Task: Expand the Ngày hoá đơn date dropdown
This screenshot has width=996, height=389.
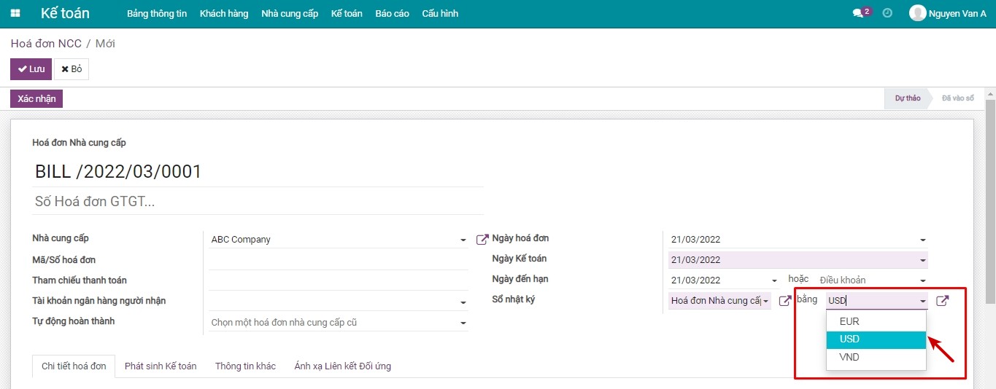Action: (x=922, y=240)
